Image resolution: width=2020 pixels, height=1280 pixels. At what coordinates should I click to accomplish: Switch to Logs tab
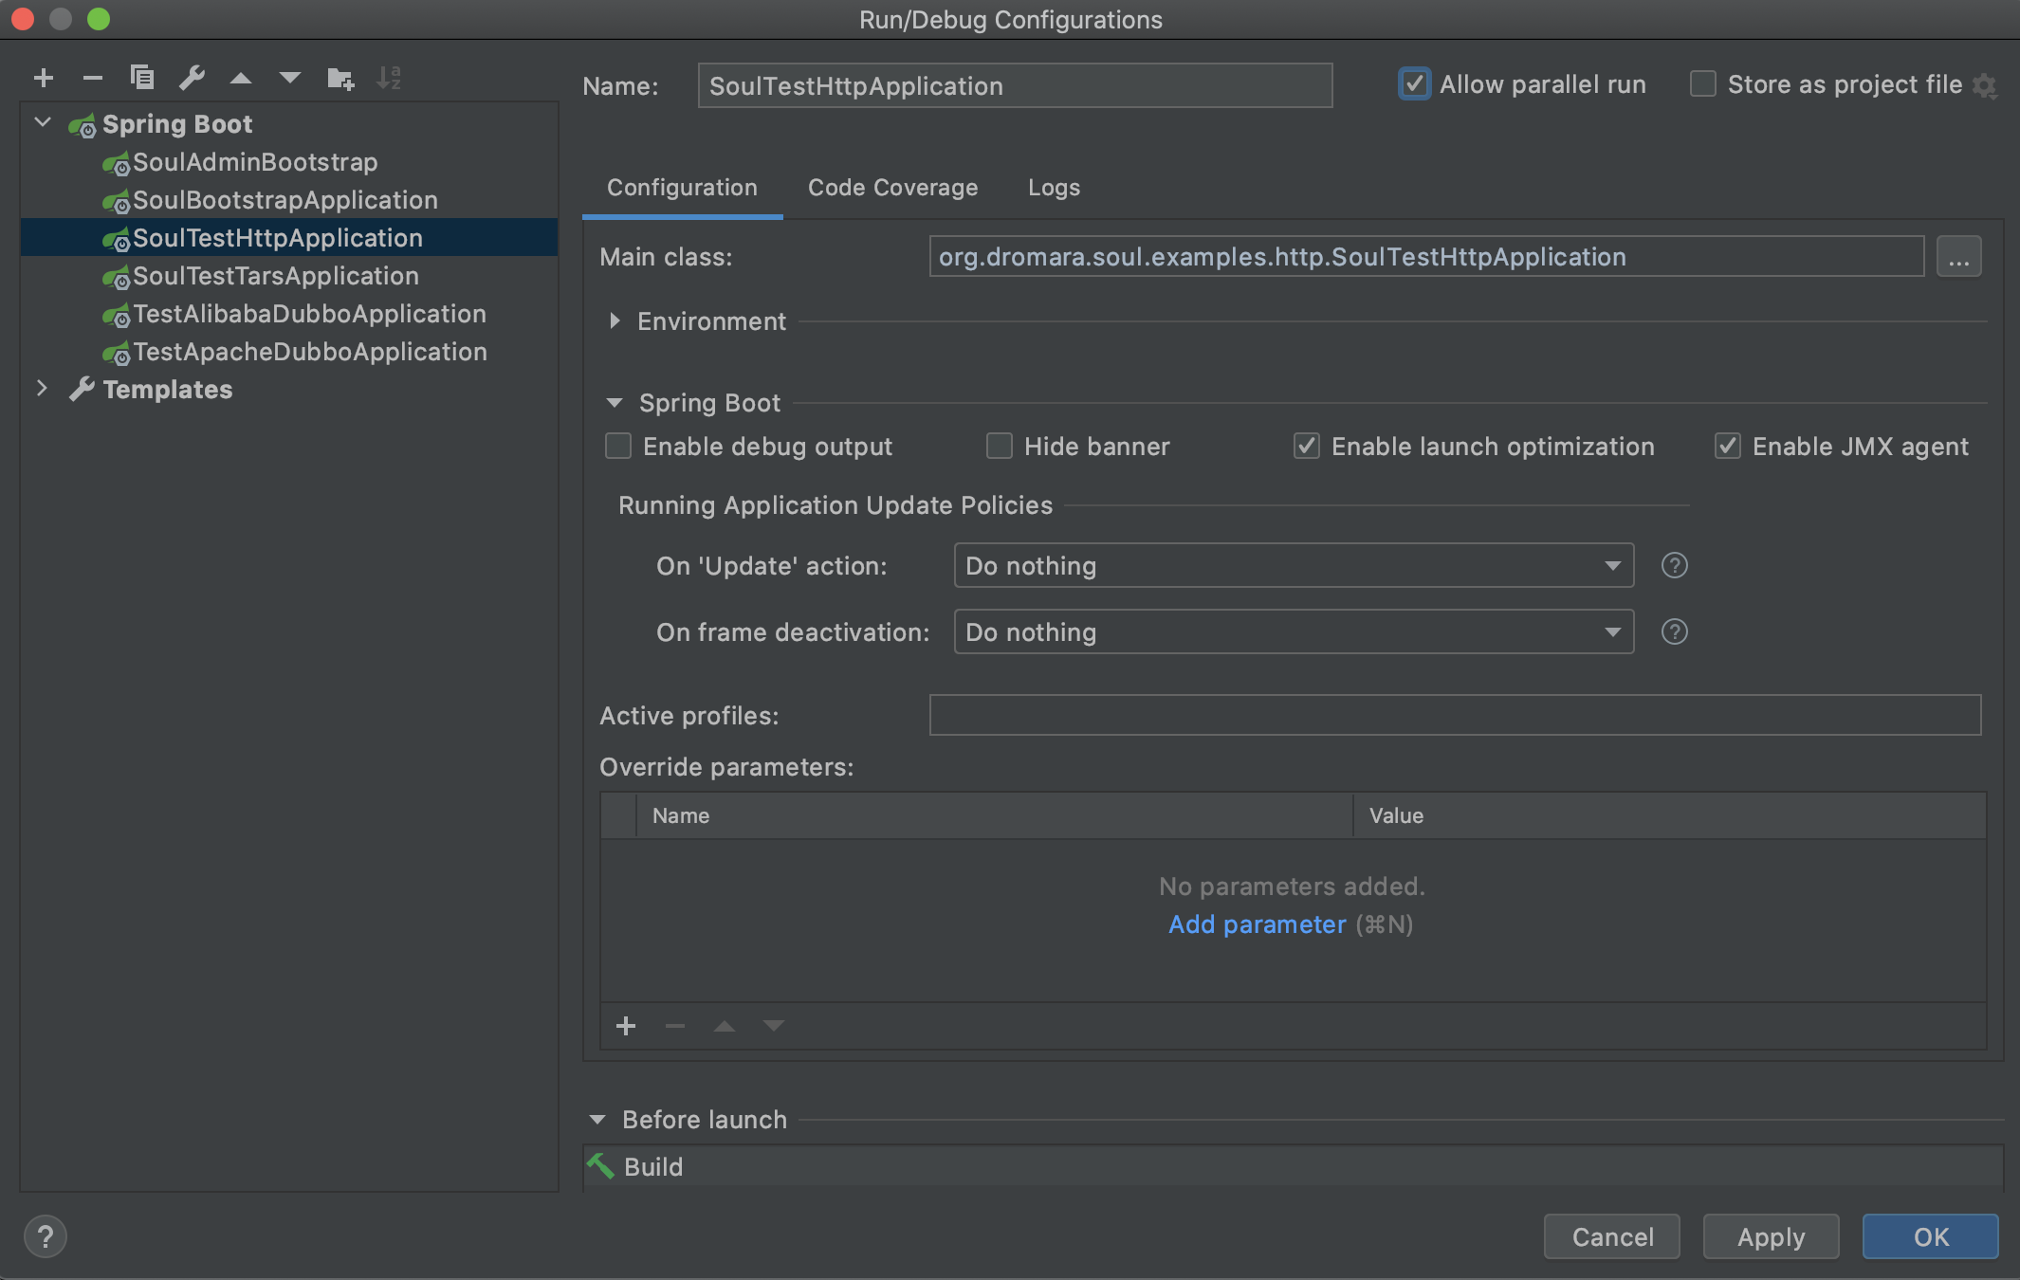click(x=1053, y=186)
